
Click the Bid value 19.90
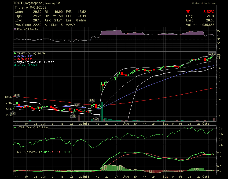(x=58, y=12)
